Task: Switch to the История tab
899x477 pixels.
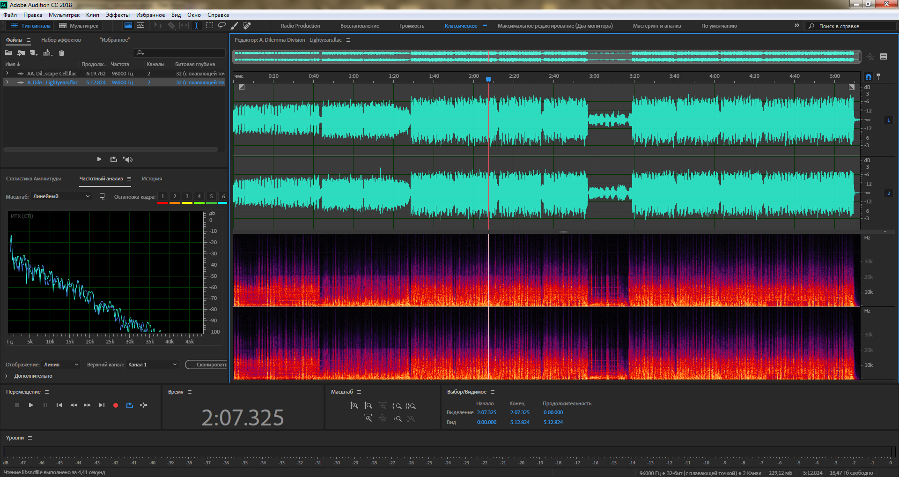Action: coord(152,179)
